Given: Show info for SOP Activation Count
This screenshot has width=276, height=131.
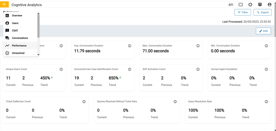Looking at the screenshot, I should (198, 69).
